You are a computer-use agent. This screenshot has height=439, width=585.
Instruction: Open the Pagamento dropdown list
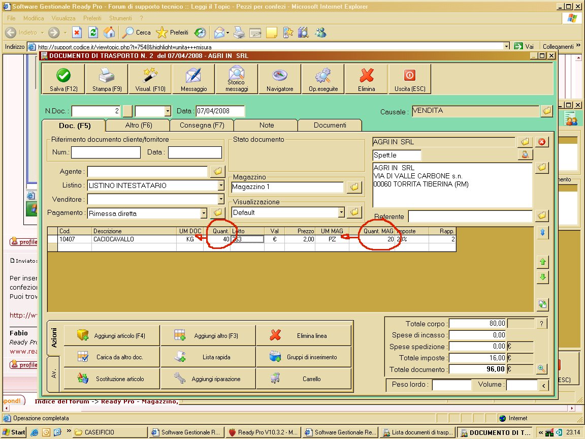[204, 213]
